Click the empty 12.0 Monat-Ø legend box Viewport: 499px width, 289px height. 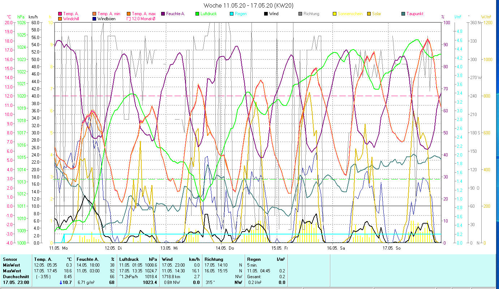pos(129,18)
